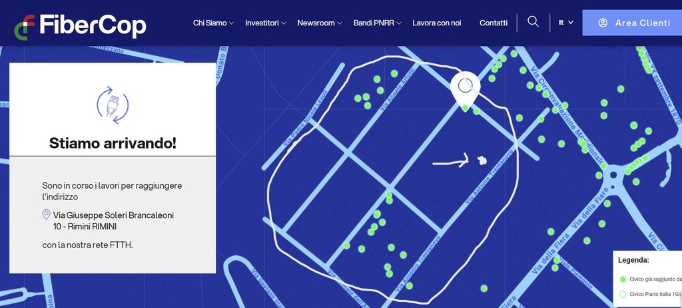Click the FiberCop logo

tap(80, 26)
